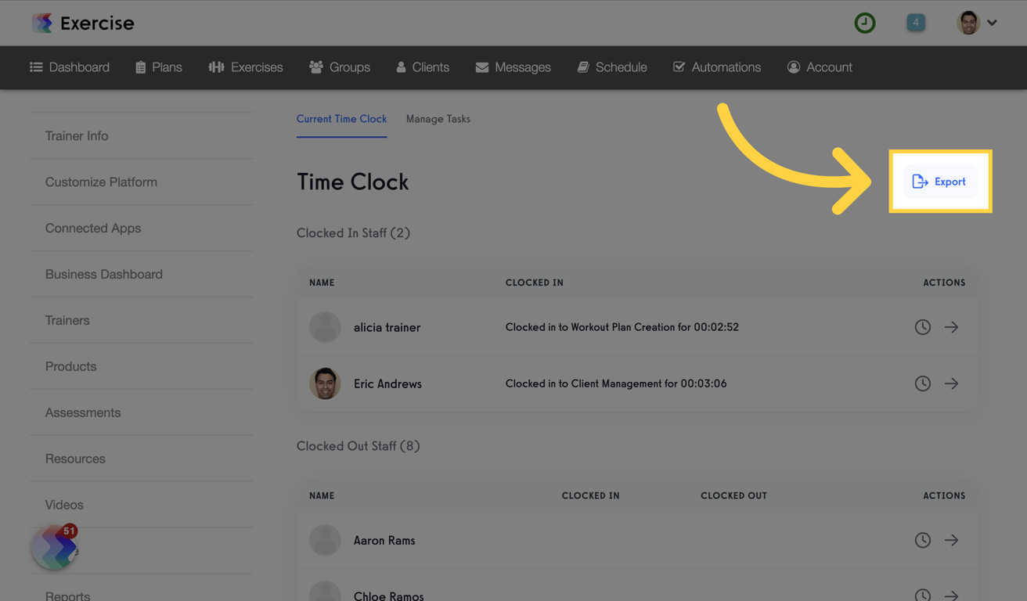Click the Dashboard list icon
This screenshot has height=601, width=1027.
coord(36,67)
